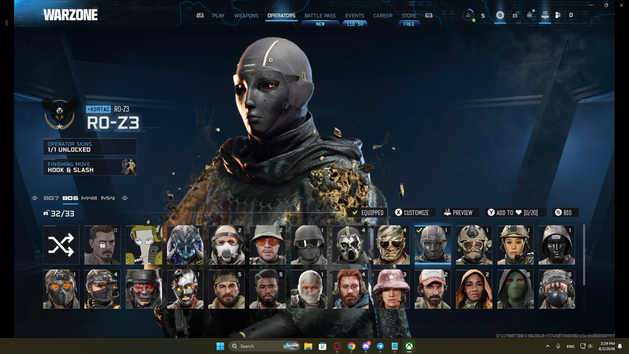The image size is (629, 354).
Task: Click the Preview button
Action: (x=460, y=212)
